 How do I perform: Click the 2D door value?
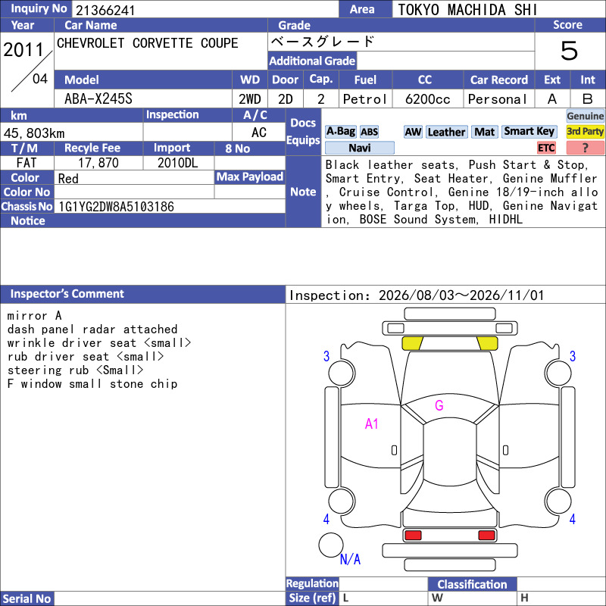286,99
